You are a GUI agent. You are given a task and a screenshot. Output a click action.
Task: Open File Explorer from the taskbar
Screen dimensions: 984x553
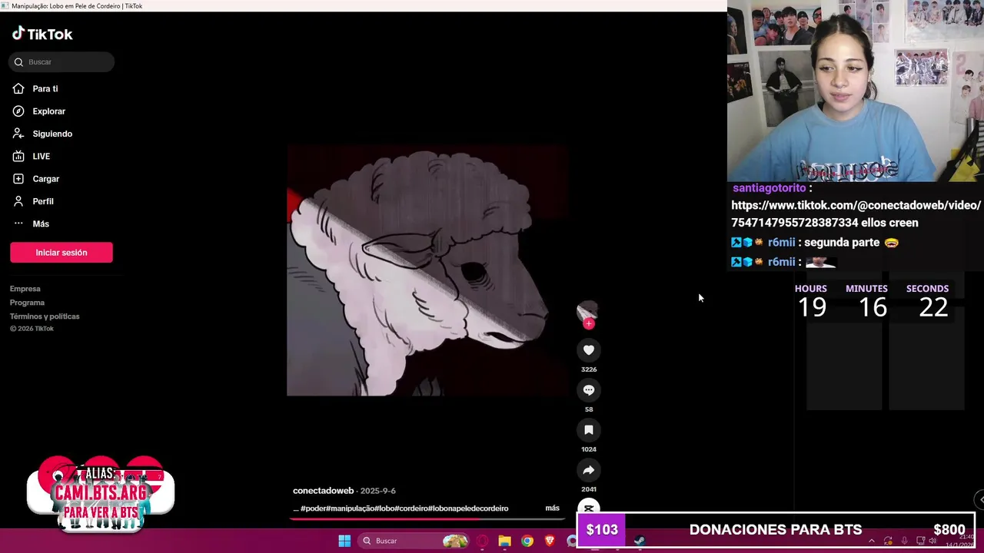coord(504,541)
